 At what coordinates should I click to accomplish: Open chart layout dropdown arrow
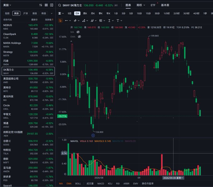click(63, 13)
